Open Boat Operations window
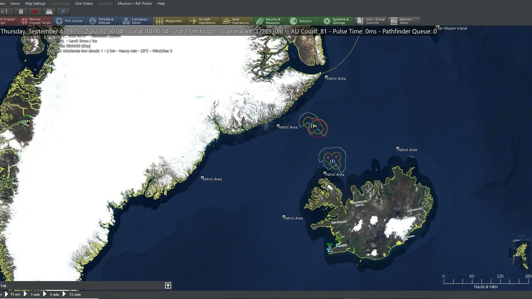Screen dimensions: 532x299 point(236,21)
